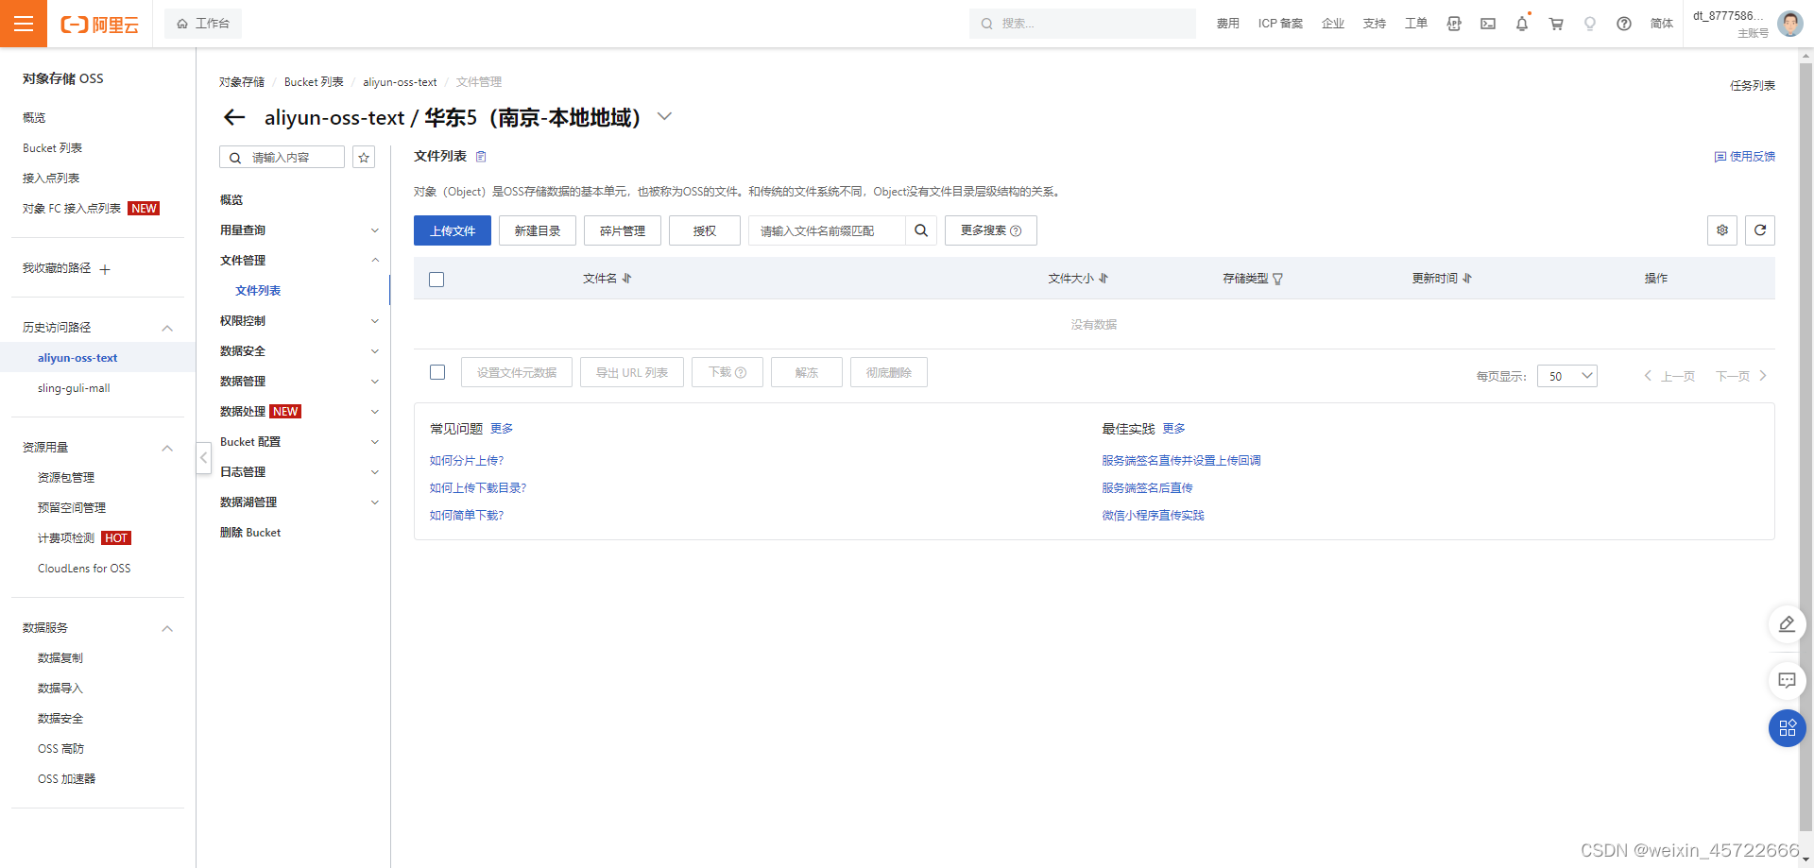Image resolution: width=1814 pixels, height=868 pixels.
Task: Add a favorite path with plus icon
Action: click(x=105, y=269)
